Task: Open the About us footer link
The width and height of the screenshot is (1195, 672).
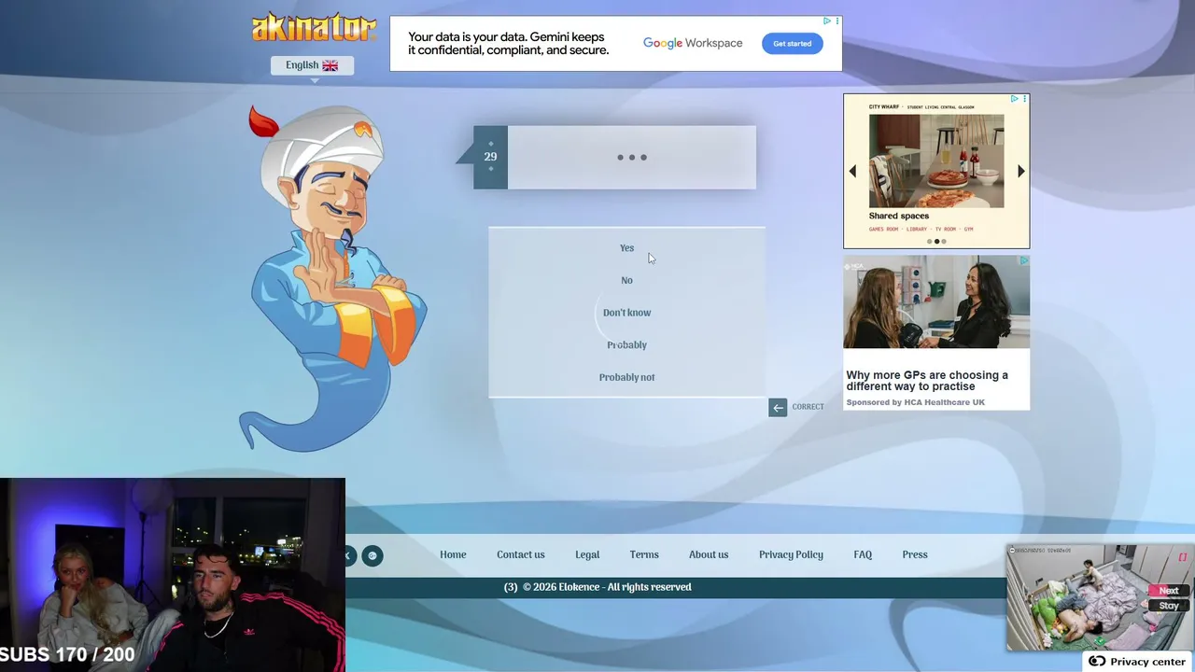Action: coord(709,554)
